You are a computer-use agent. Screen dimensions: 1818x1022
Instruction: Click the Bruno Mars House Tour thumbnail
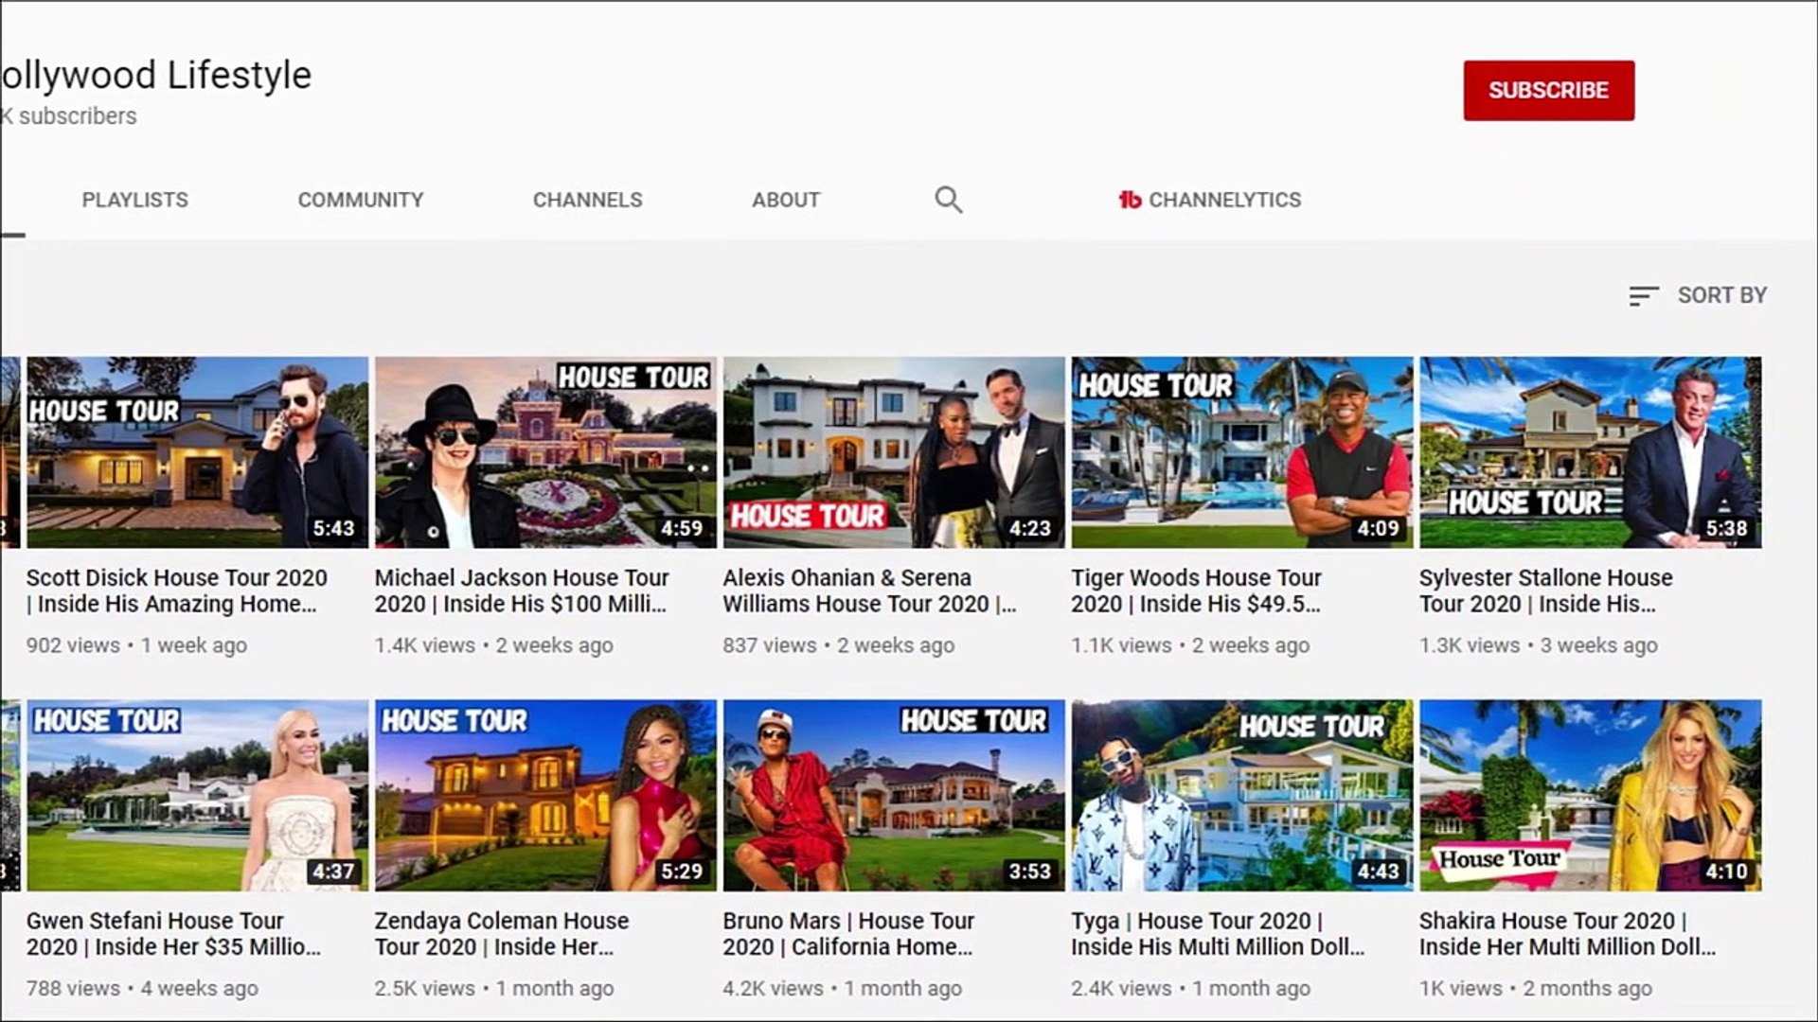(x=894, y=795)
